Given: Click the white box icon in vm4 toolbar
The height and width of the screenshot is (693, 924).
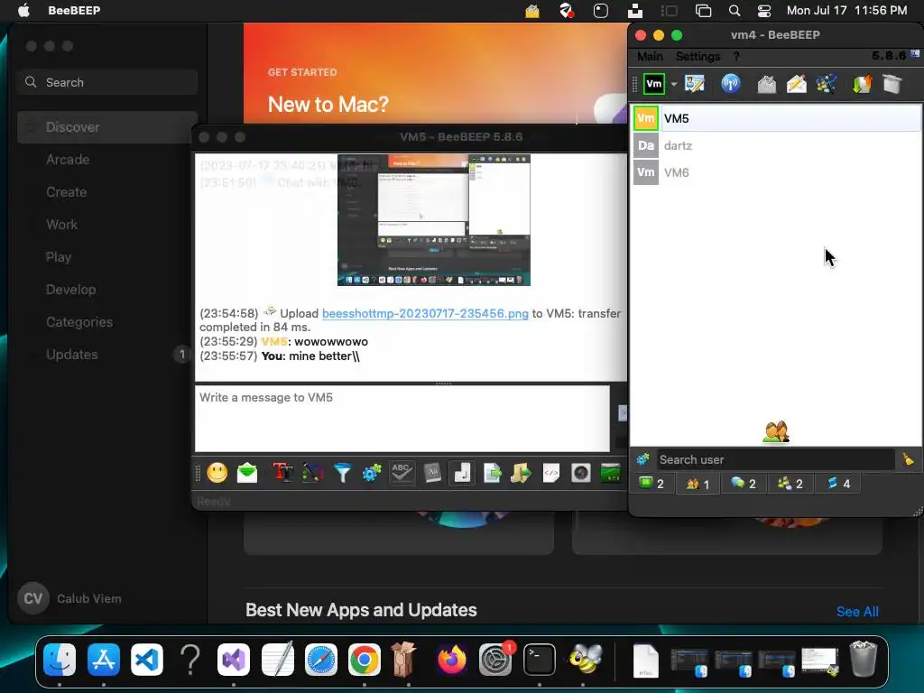Looking at the screenshot, I should [892, 84].
